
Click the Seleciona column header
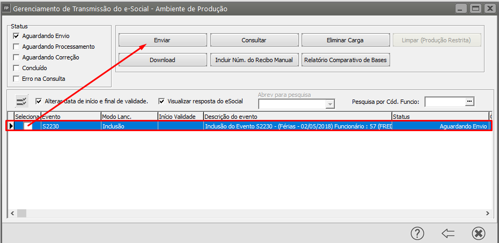point(28,117)
